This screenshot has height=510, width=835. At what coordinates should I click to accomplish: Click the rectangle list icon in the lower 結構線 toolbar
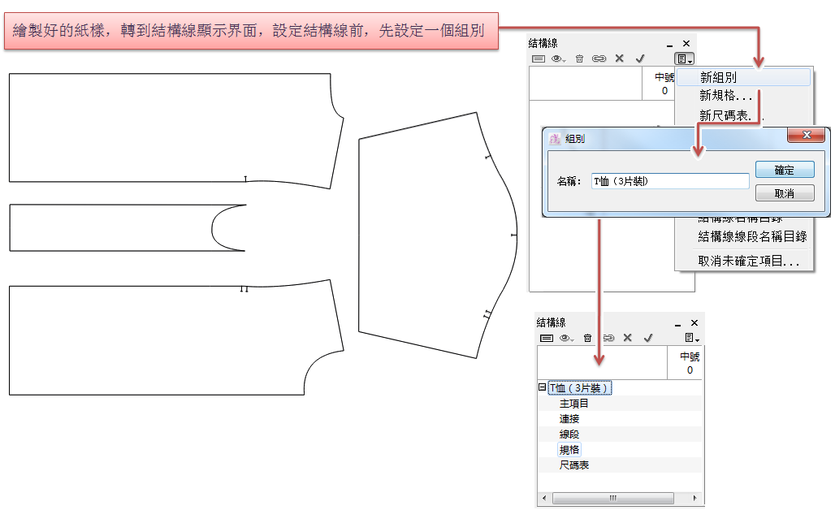pyautogui.click(x=547, y=338)
